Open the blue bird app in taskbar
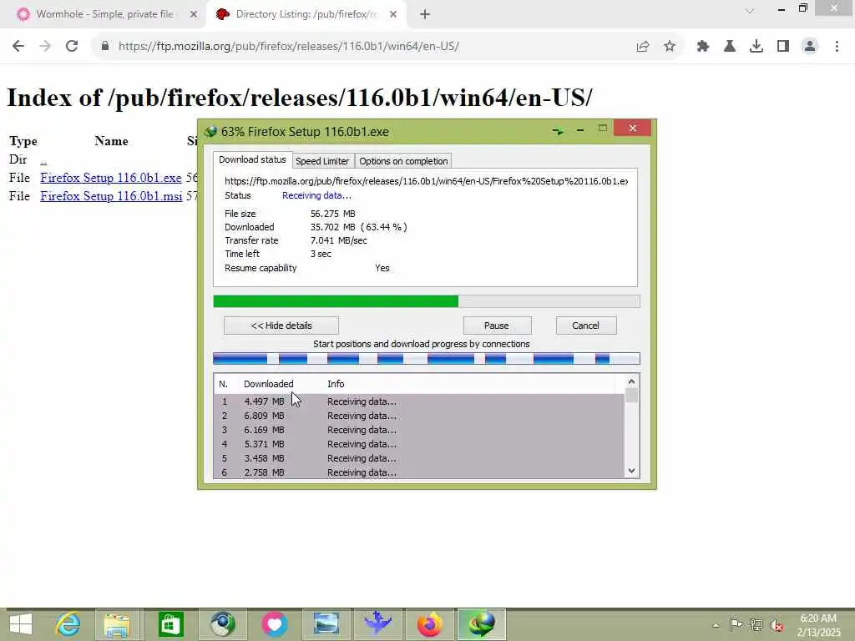 [378, 623]
